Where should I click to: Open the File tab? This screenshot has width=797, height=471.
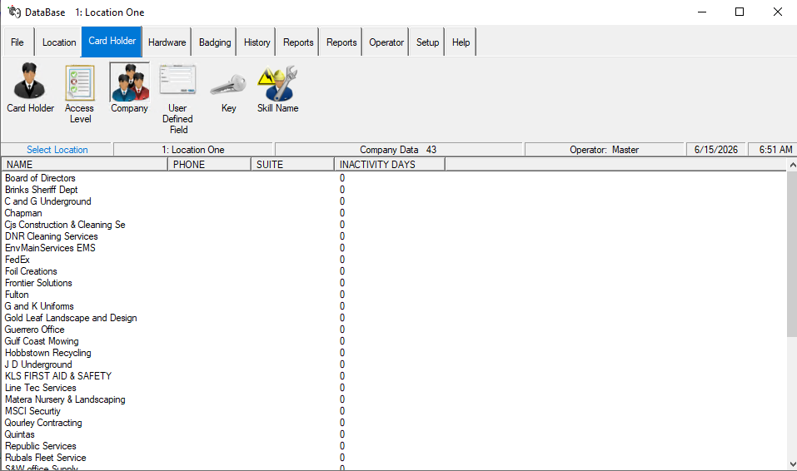[x=17, y=42]
